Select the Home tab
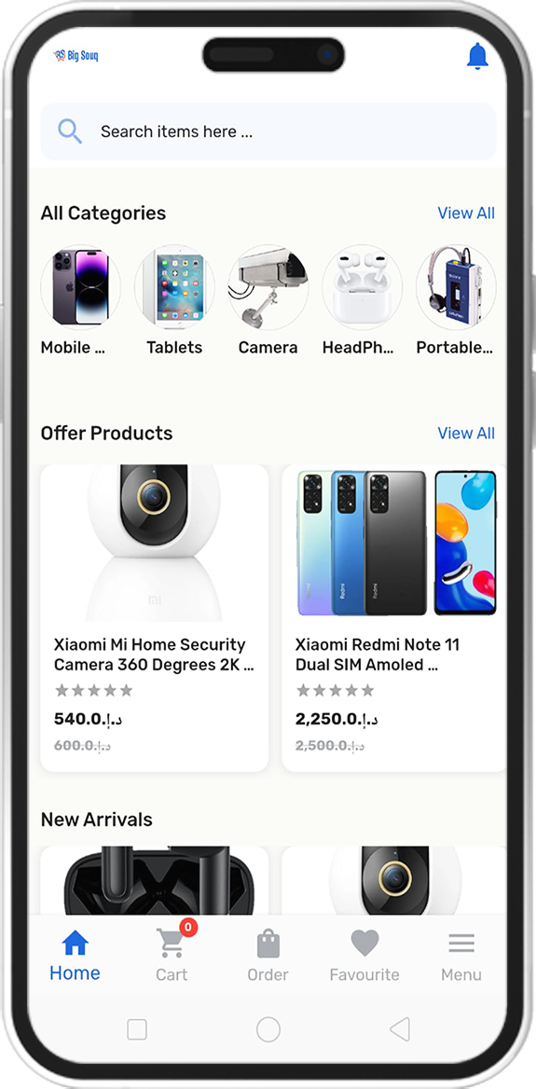 coord(75,957)
